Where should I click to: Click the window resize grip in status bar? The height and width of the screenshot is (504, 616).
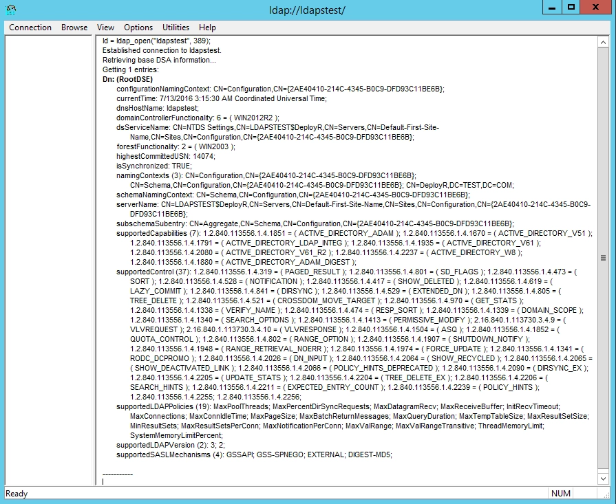click(x=606, y=494)
